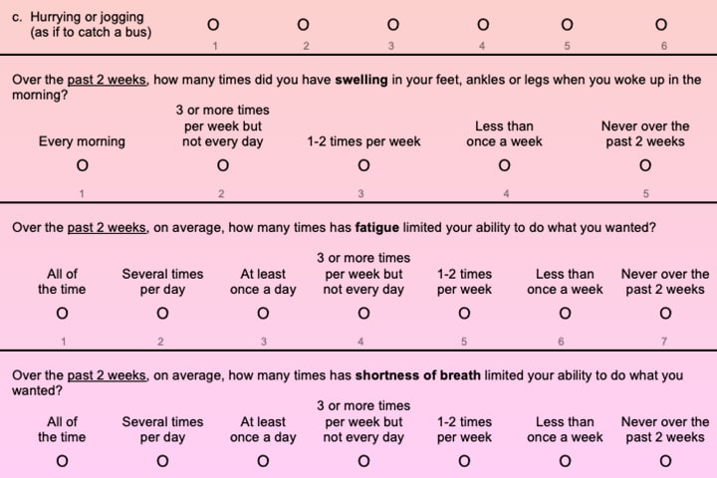Pick 'Less than once a week' for swelling
The height and width of the screenshot is (478, 717).
pos(505,165)
